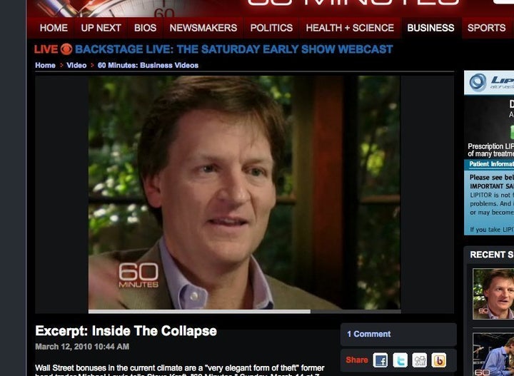The height and width of the screenshot is (376, 514).
Task: Go to UP NEXT section
Action: pos(101,28)
